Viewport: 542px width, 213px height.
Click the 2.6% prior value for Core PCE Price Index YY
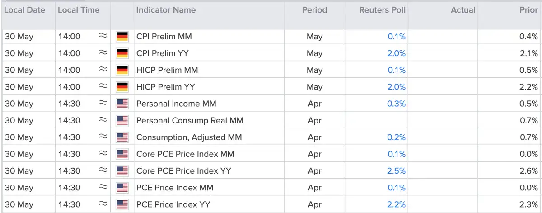[x=529, y=171]
